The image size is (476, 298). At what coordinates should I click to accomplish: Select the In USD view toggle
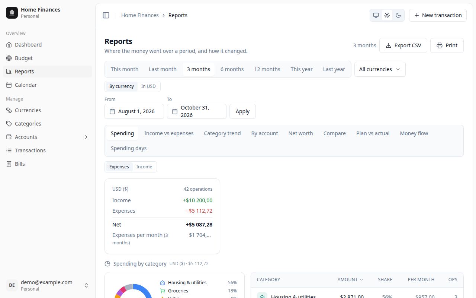coord(148,86)
